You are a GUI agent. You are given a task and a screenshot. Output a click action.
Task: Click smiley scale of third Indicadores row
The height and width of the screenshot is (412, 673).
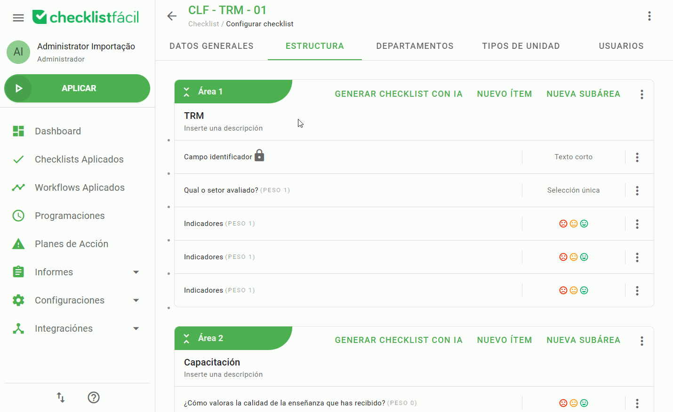(574, 290)
